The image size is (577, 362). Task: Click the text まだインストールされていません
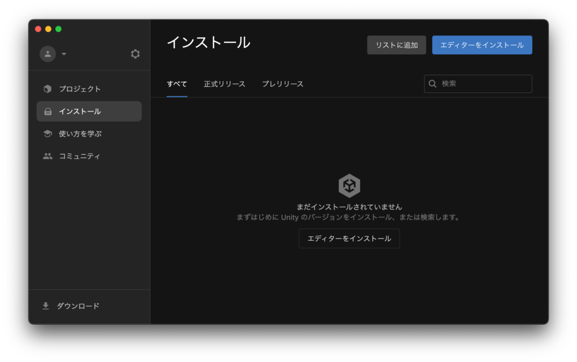(x=349, y=207)
